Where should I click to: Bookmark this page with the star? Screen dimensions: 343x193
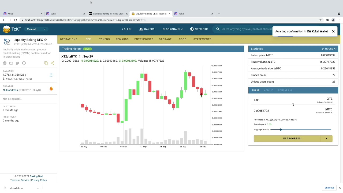320,20
